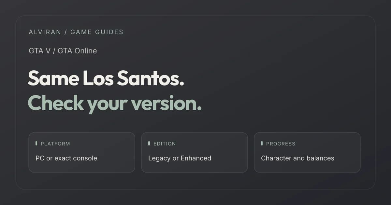Click the green text Check your version.
Screen dimensions: 391x205
pos(115,103)
